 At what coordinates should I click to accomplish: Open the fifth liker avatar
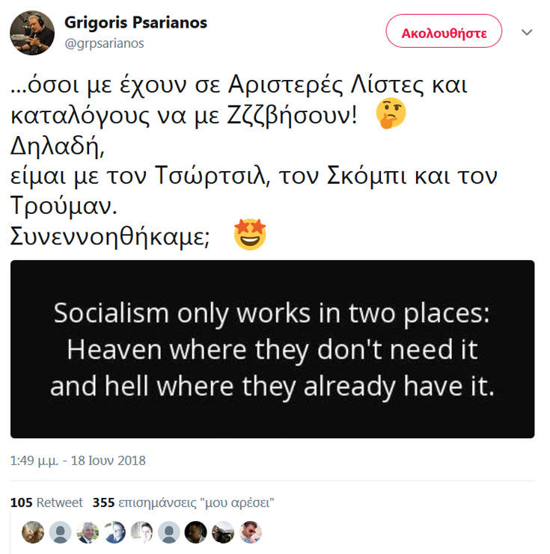pyautogui.click(x=141, y=532)
